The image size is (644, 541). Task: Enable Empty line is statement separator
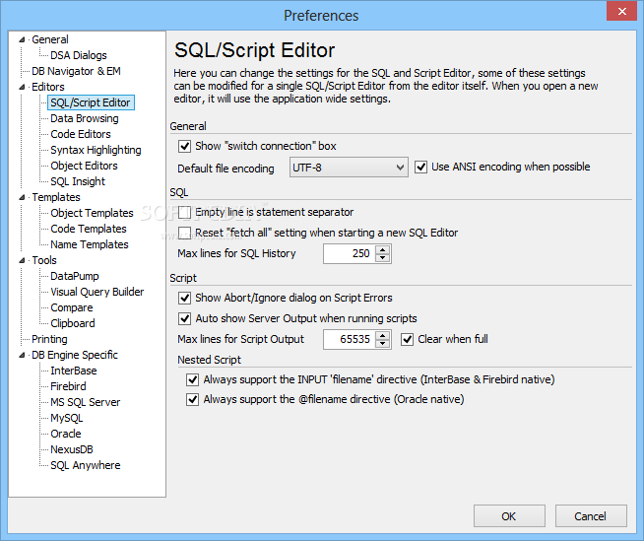click(x=184, y=212)
